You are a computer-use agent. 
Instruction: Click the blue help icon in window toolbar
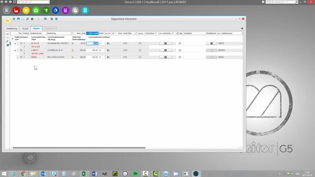[x=57, y=19]
